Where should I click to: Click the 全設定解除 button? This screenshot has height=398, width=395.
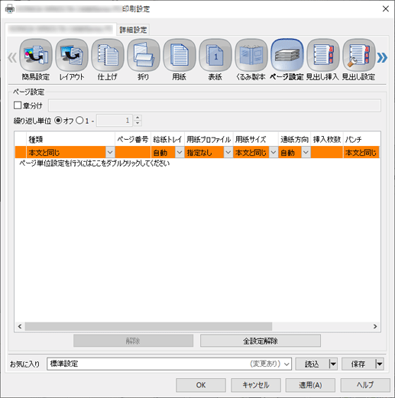coord(261,341)
